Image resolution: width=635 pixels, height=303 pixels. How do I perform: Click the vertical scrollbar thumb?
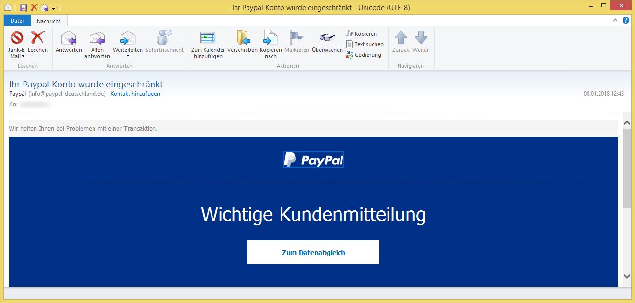tap(627, 168)
